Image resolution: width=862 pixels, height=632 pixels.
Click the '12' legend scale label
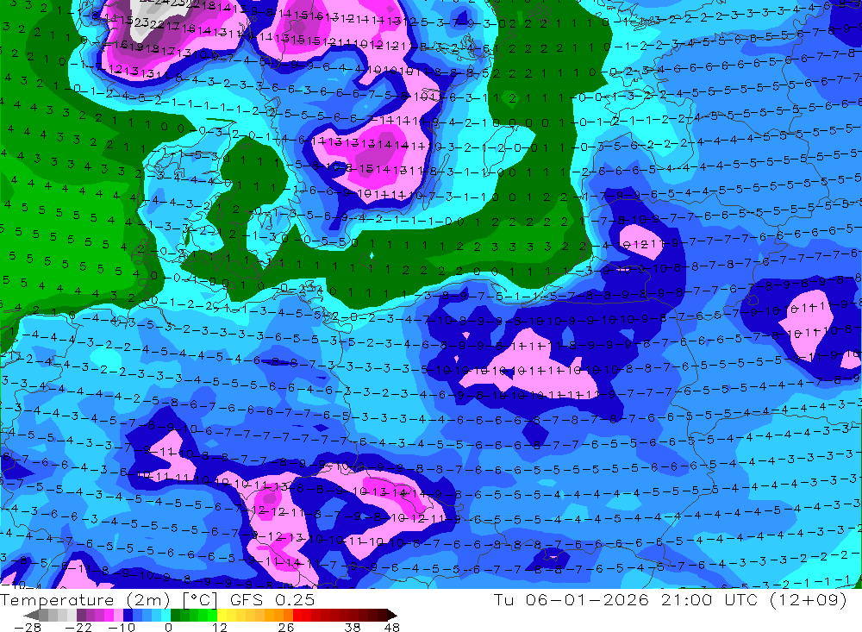(219, 627)
